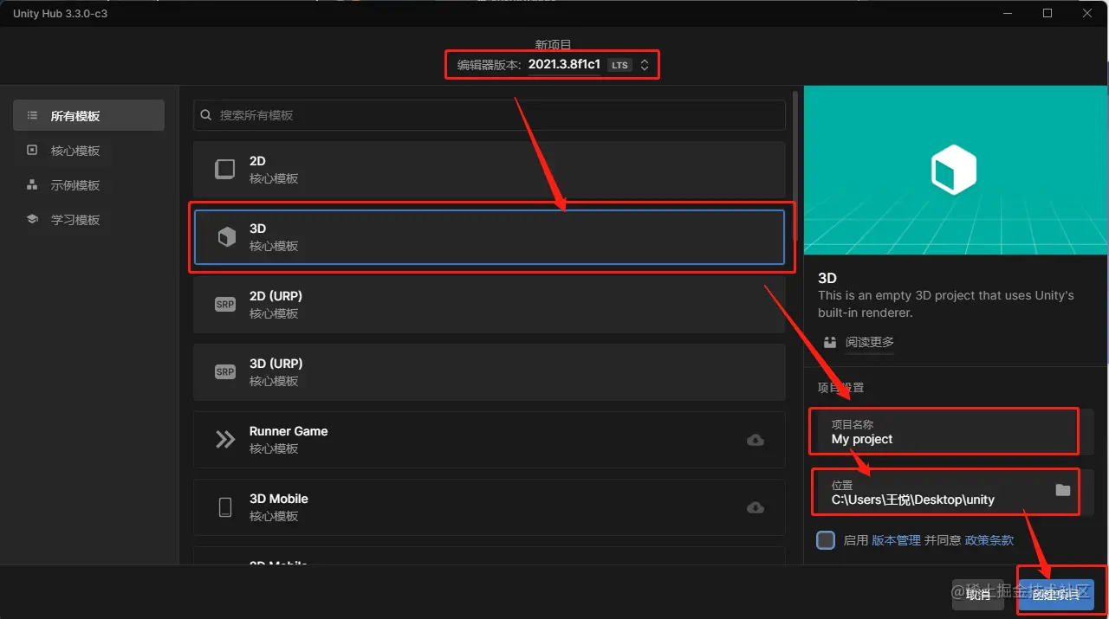Click the Core Templates sidebar icon
1109x619 pixels.
click(32, 150)
